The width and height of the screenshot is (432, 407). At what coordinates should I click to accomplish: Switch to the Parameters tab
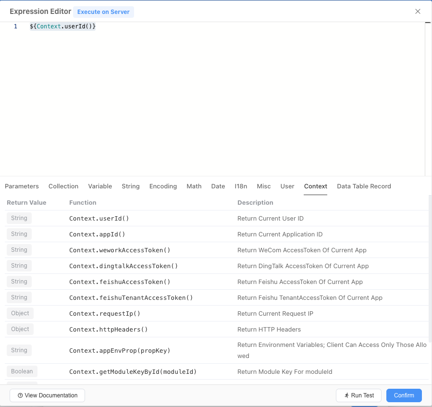click(22, 186)
